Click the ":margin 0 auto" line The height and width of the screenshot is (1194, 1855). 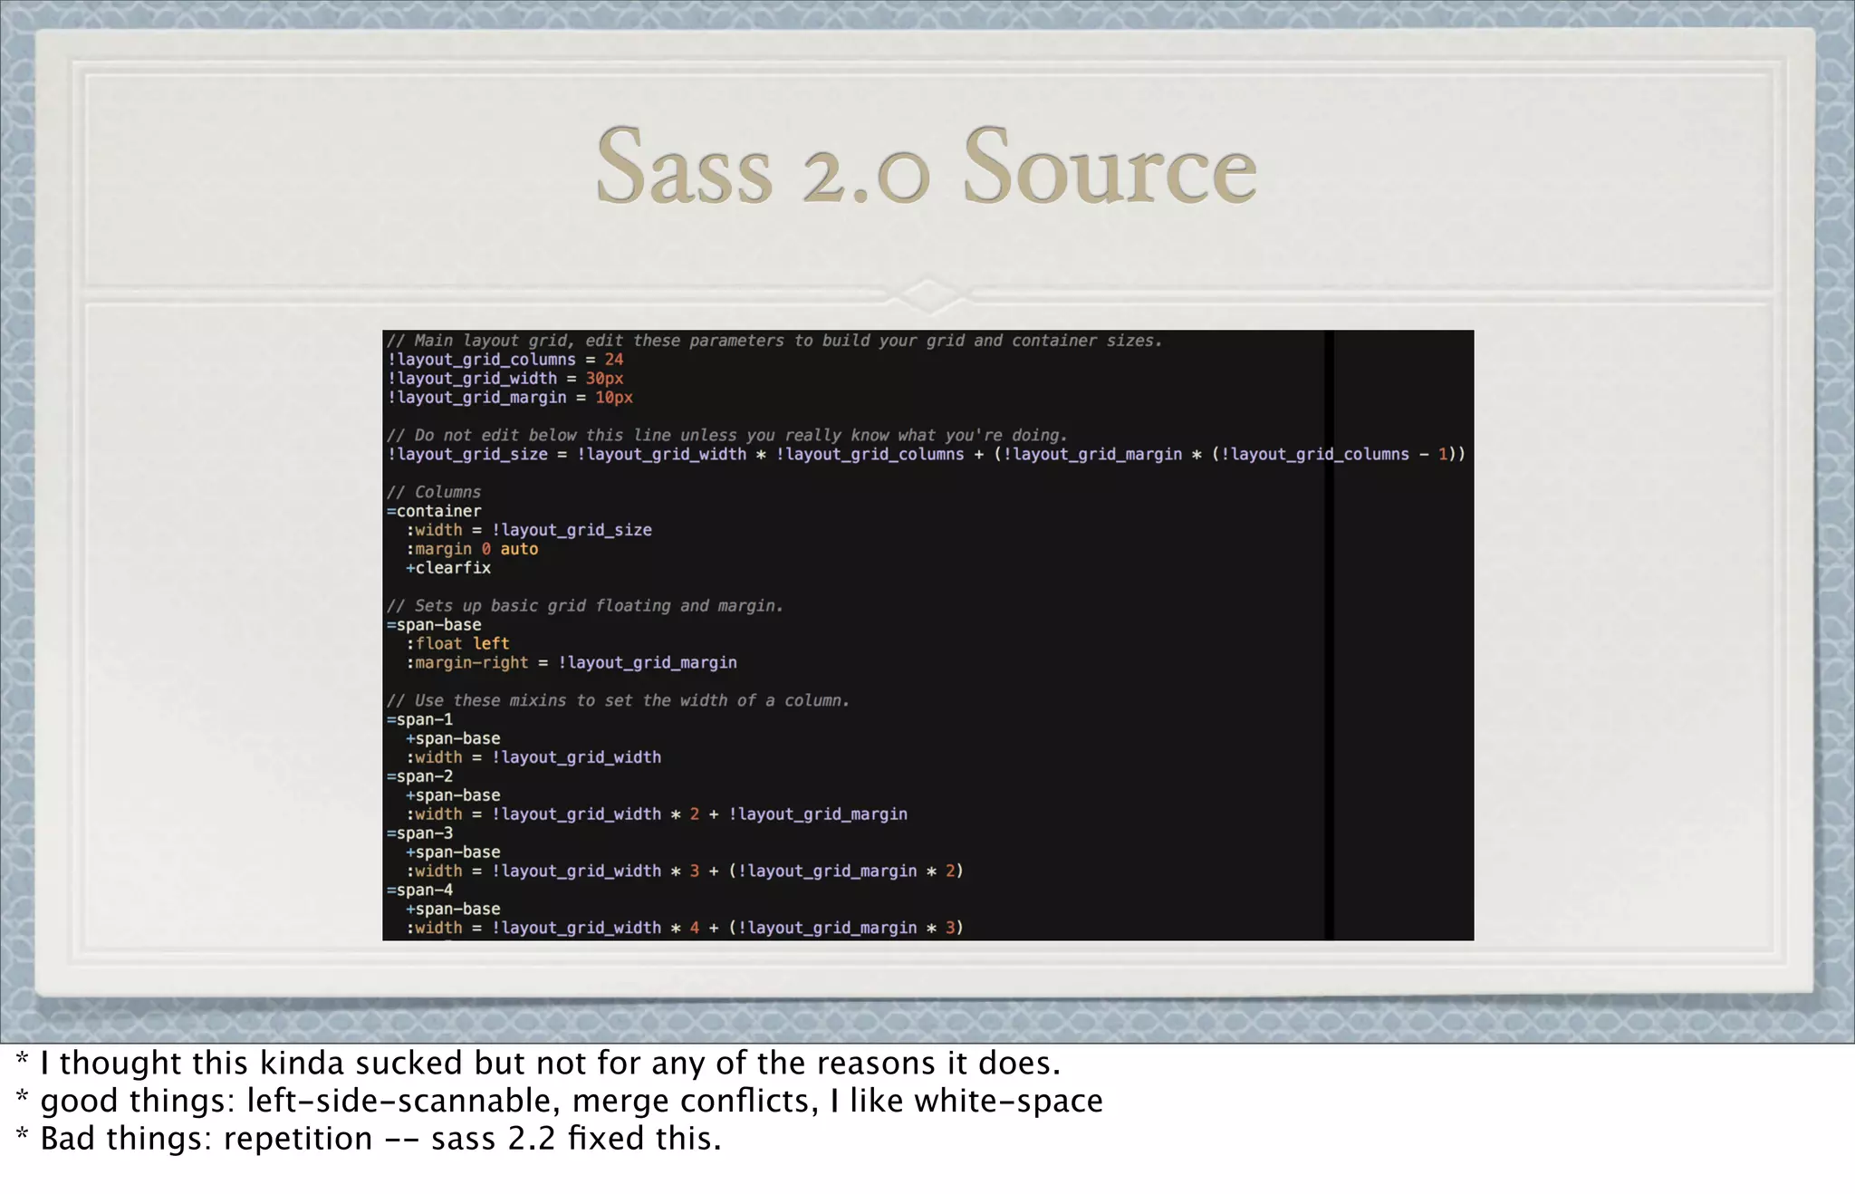point(472,549)
